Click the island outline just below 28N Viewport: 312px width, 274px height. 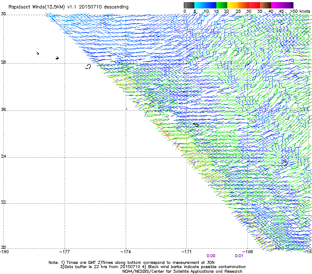pos(88,67)
